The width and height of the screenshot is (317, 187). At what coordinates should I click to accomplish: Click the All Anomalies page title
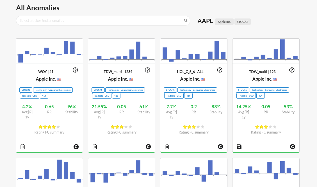click(x=38, y=8)
